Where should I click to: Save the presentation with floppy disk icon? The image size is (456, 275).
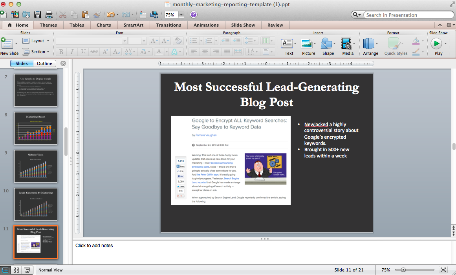pyautogui.click(x=38, y=14)
